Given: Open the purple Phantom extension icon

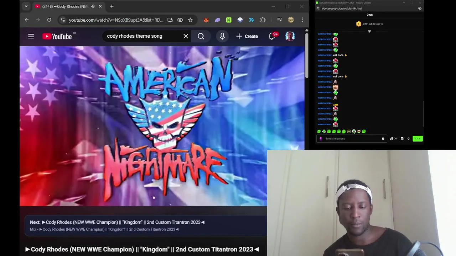Looking at the screenshot, I should tap(217, 20).
